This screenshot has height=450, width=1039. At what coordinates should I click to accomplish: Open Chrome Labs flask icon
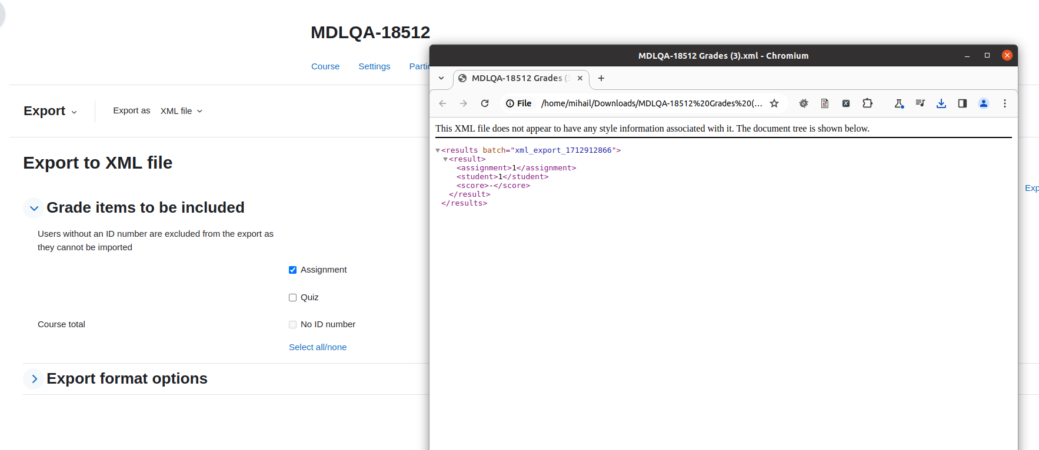(899, 103)
